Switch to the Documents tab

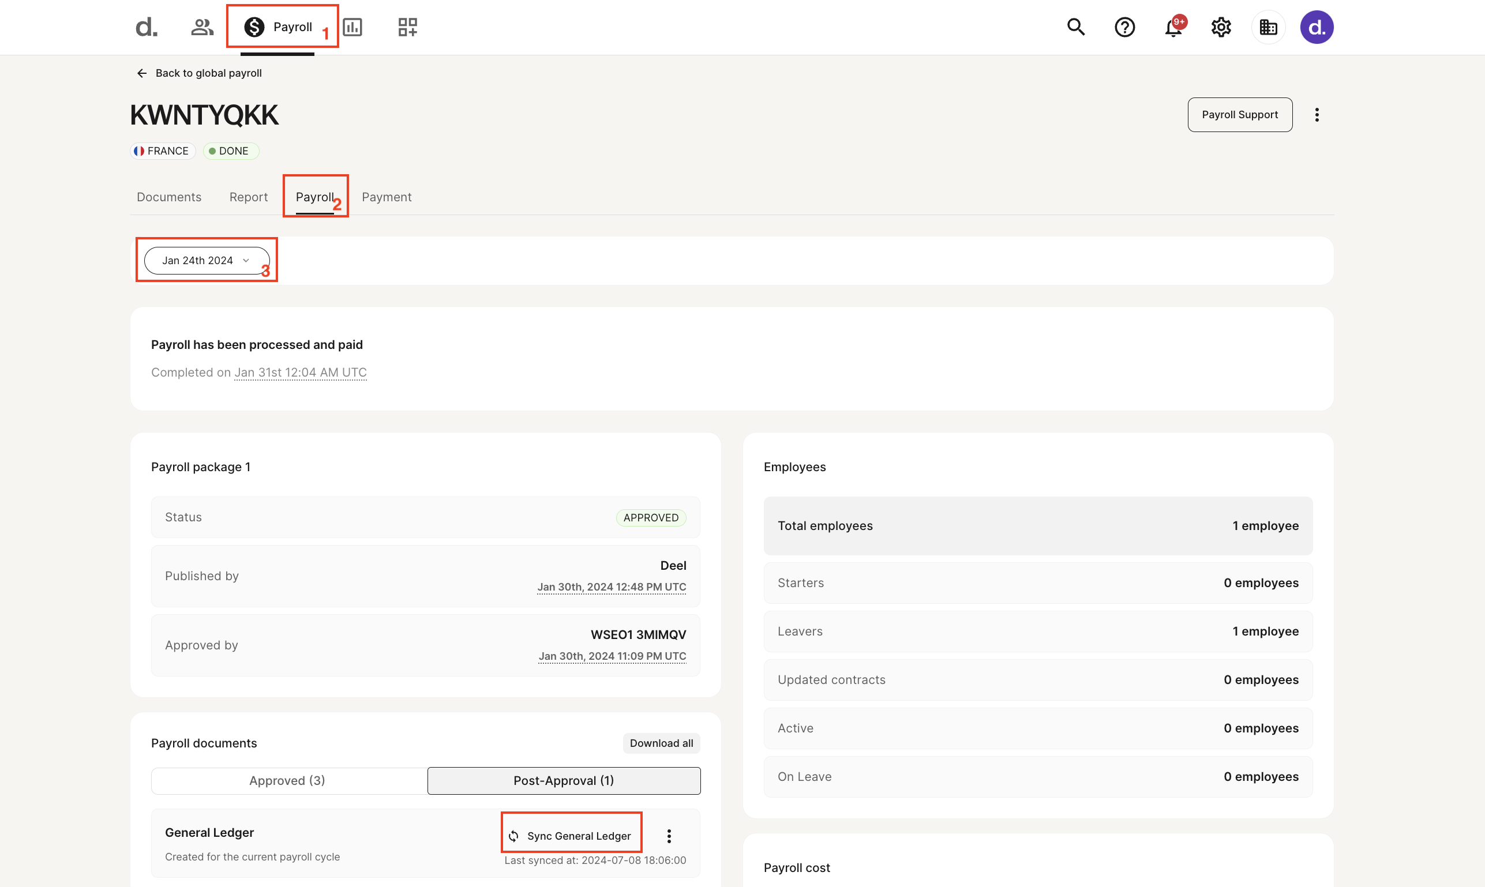click(x=168, y=197)
